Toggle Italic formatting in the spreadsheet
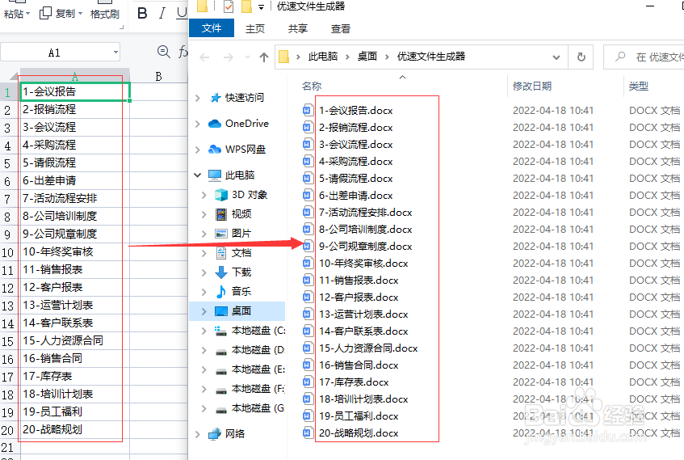This screenshot has width=684, height=460. point(162,14)
